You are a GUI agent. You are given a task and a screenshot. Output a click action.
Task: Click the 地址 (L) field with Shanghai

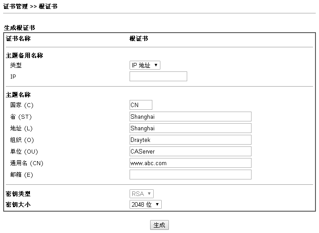click(190, 128)
